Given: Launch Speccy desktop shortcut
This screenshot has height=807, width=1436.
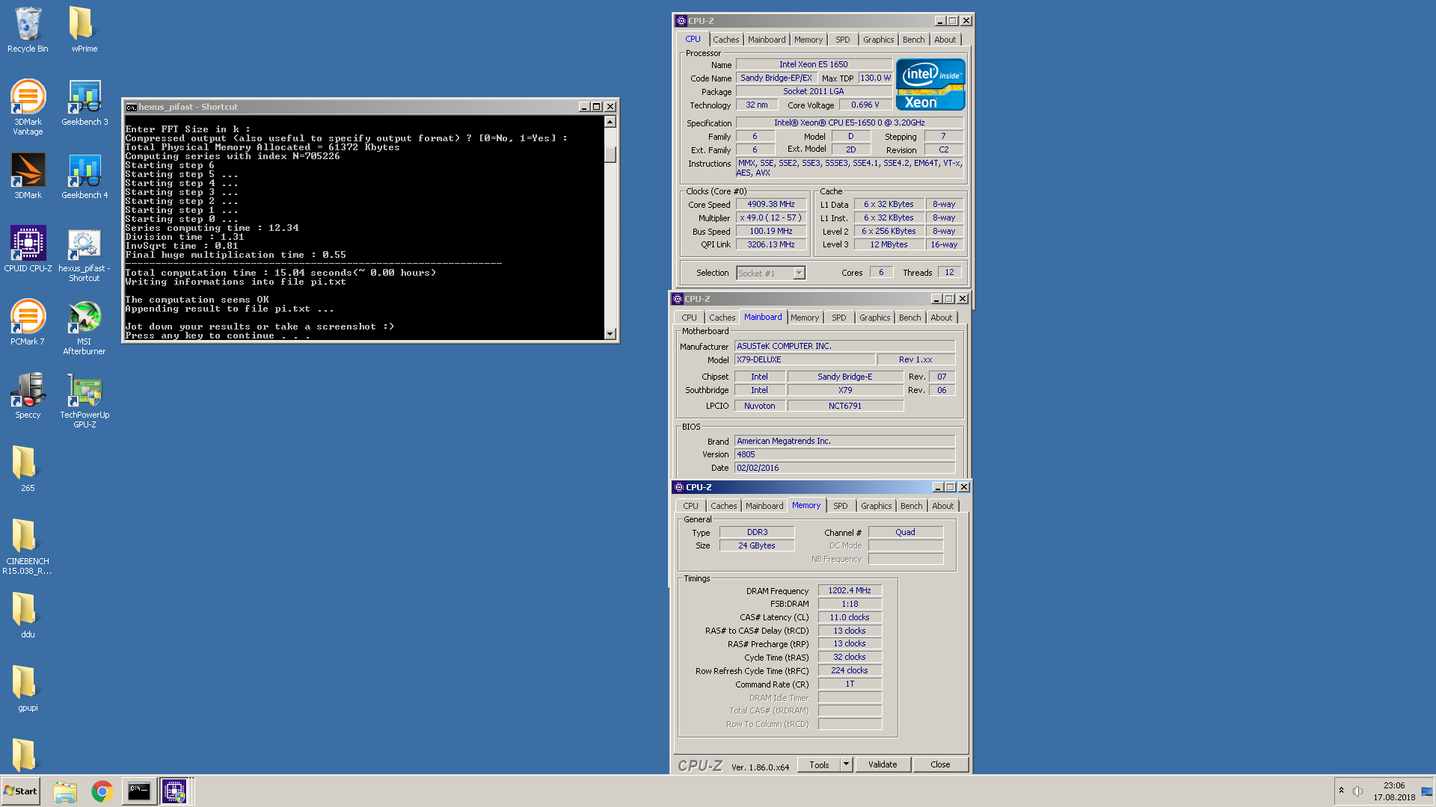Looking at the screenshot, I should [28, 396].
